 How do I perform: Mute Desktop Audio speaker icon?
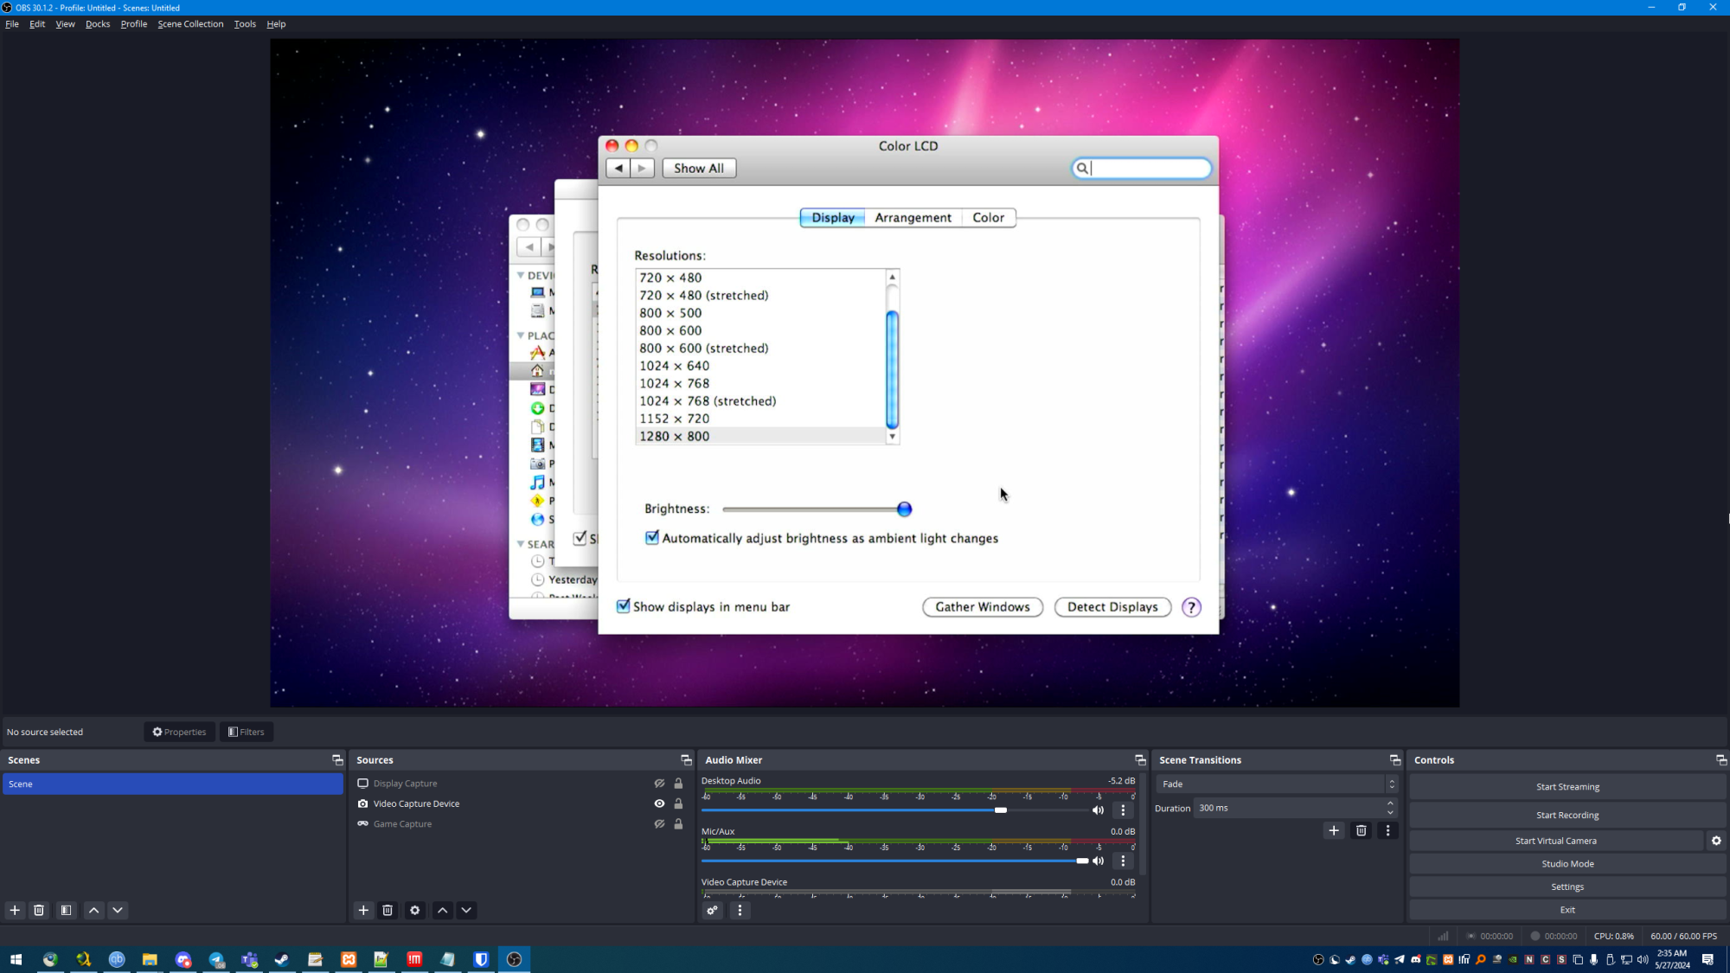1098,810
